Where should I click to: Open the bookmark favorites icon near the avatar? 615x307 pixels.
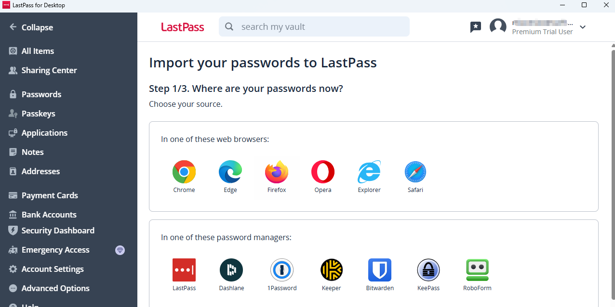(x=476, y=27)
